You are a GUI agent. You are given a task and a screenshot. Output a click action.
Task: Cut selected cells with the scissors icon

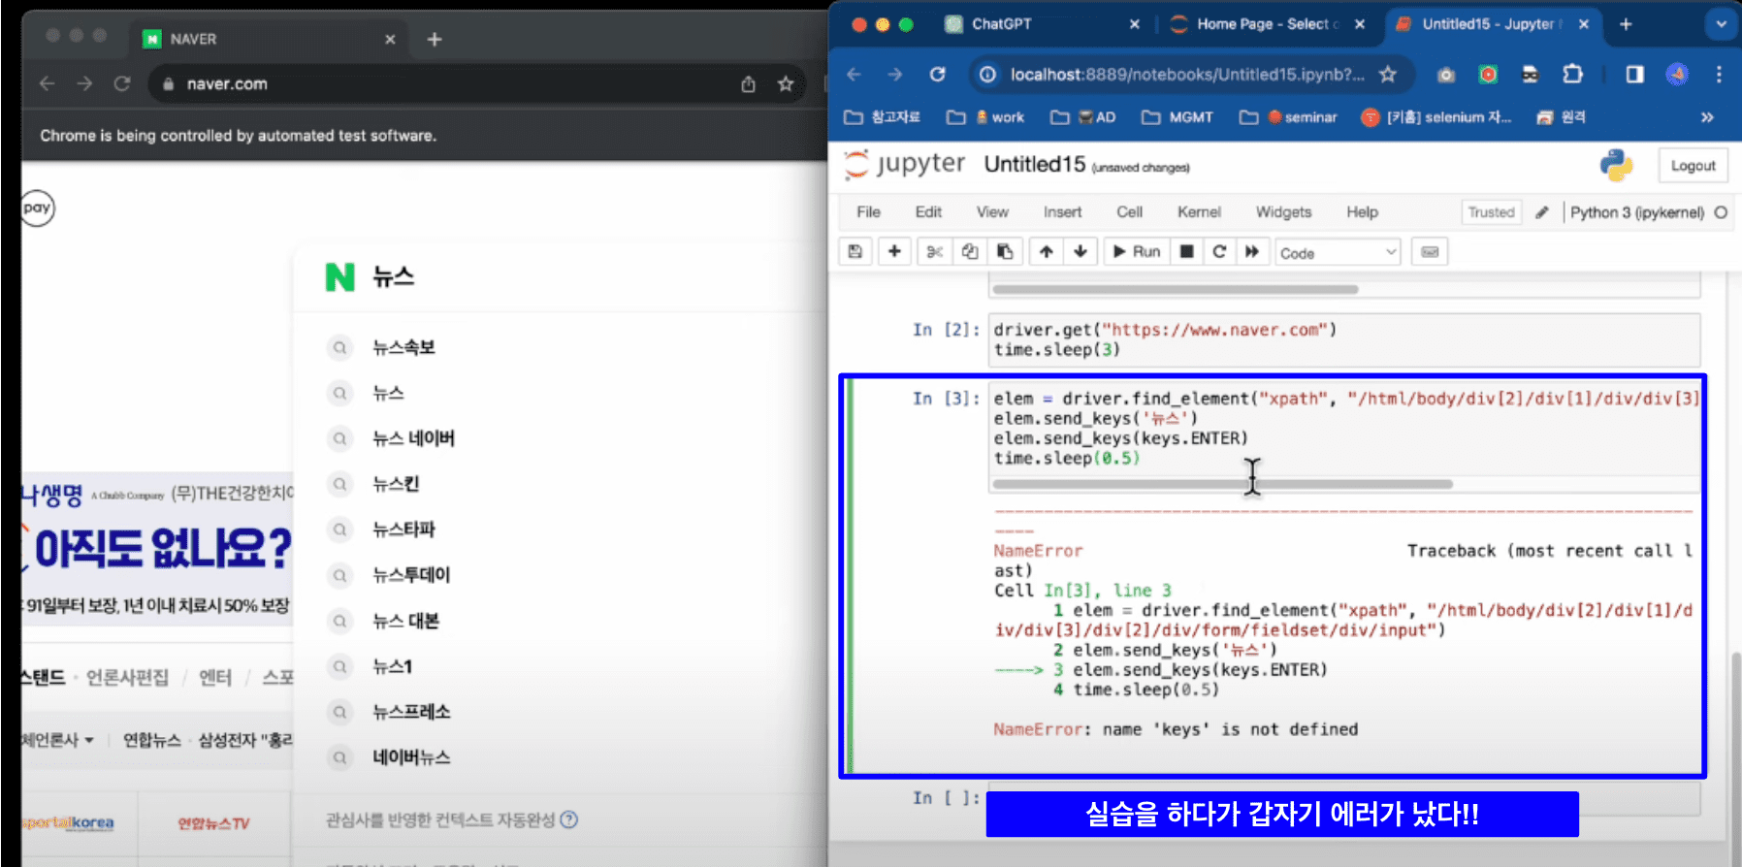pos(934,252)
